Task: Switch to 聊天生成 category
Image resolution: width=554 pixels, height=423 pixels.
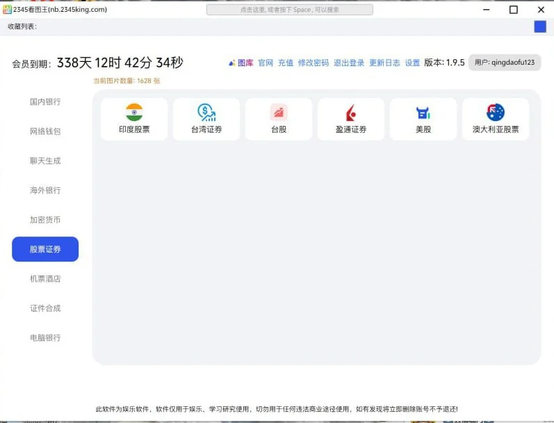Action: pos(45,161)
